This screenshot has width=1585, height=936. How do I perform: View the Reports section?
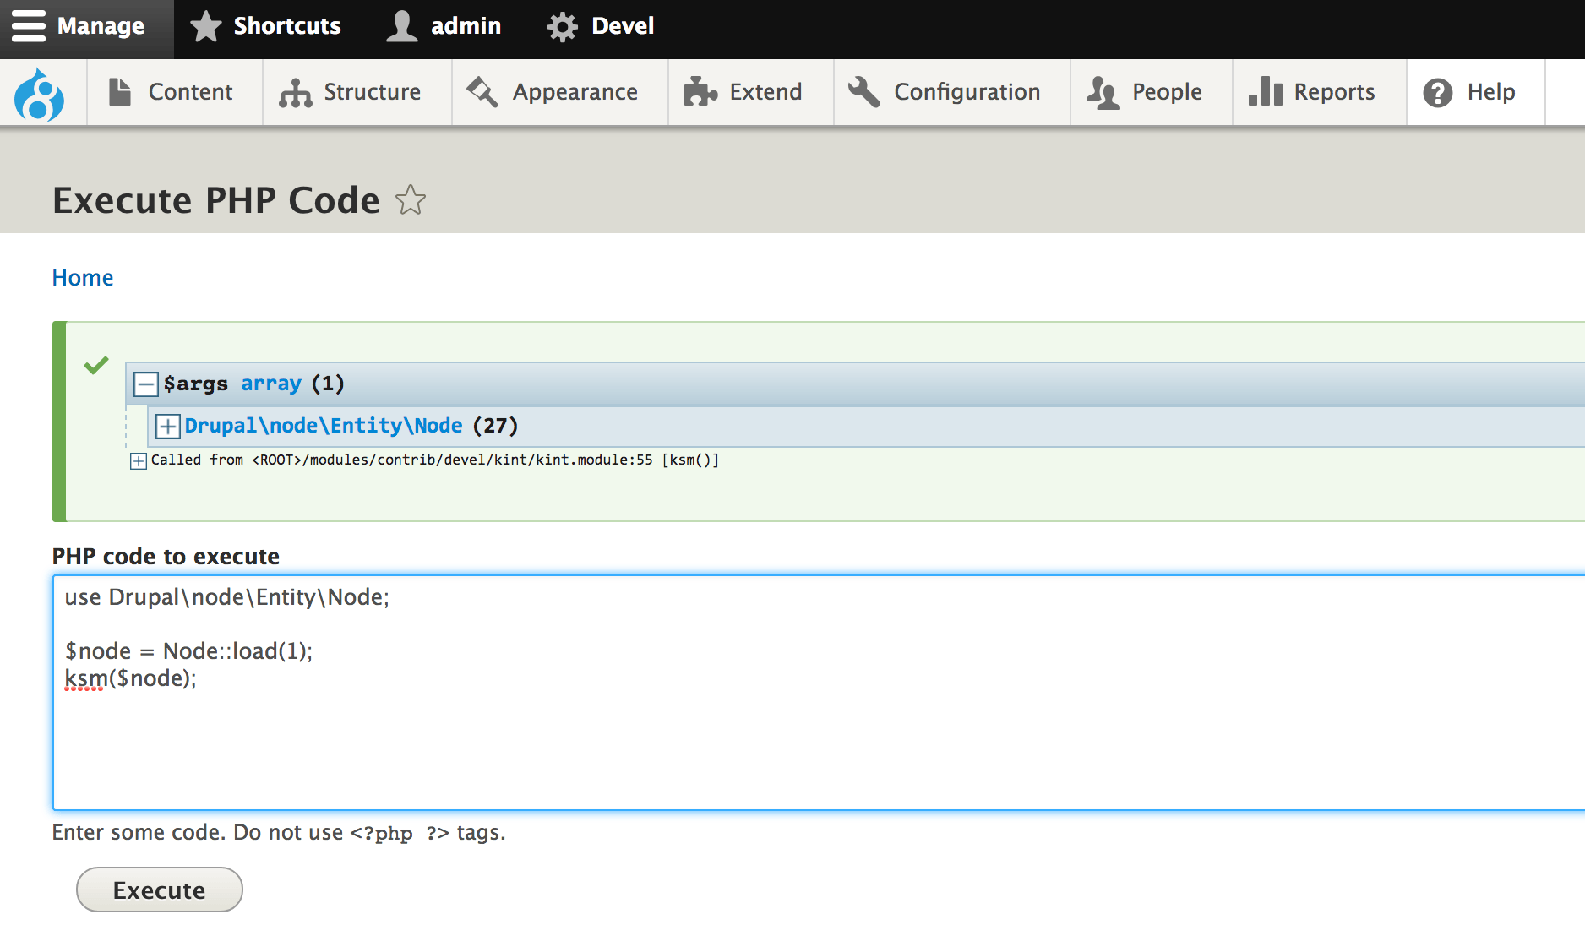(1312, 92)
